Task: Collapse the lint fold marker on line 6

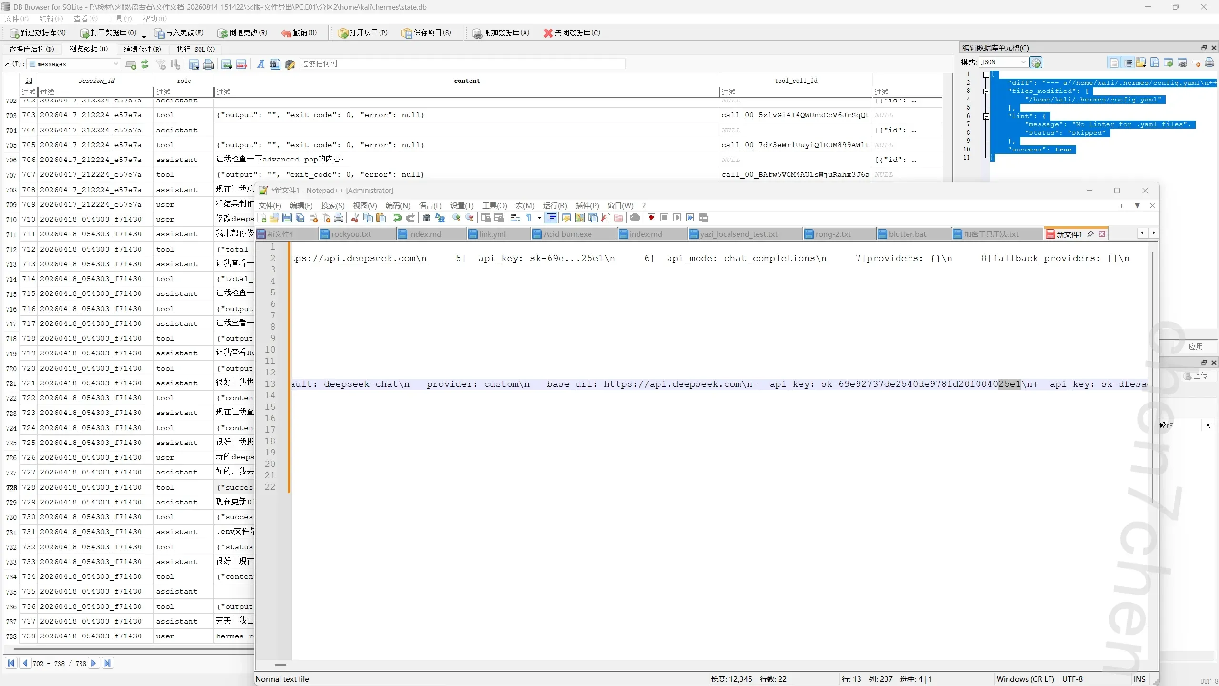Action: pyautogui.click(x=986, y=116)
